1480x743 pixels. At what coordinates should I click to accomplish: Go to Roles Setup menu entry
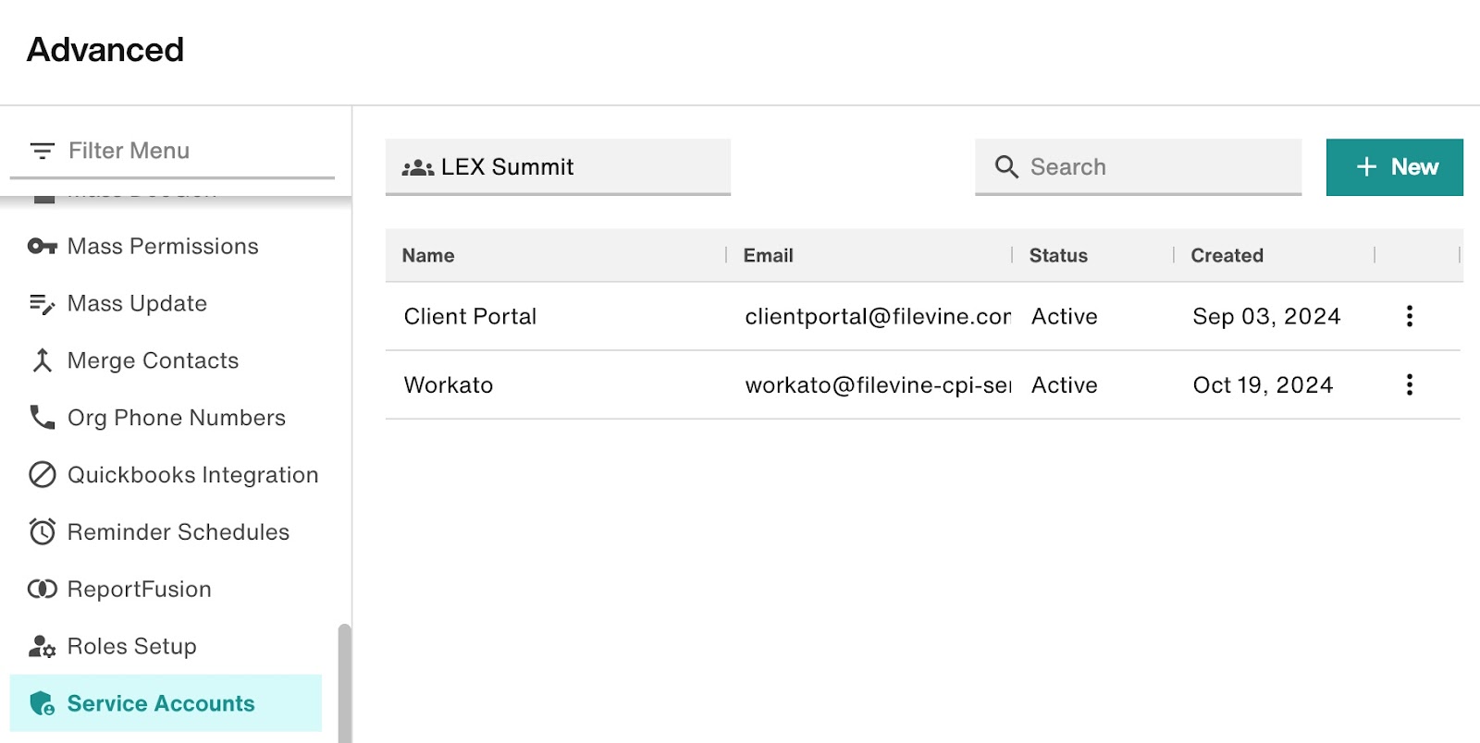[x=132, y=646]
